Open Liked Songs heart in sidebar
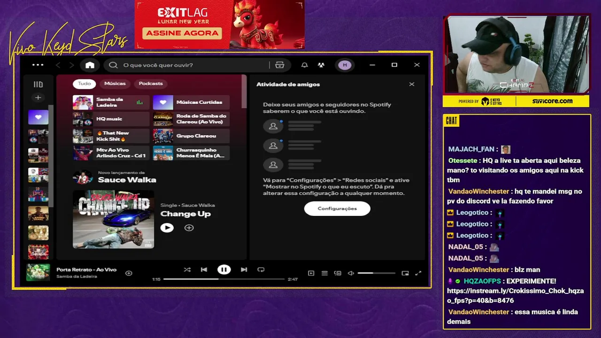 38,117
